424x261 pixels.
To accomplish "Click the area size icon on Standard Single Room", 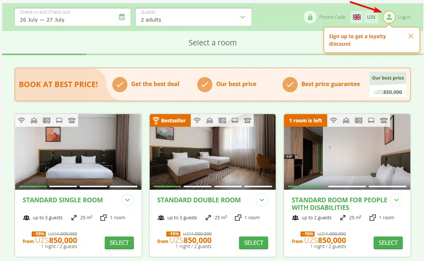I will point(74,217).
